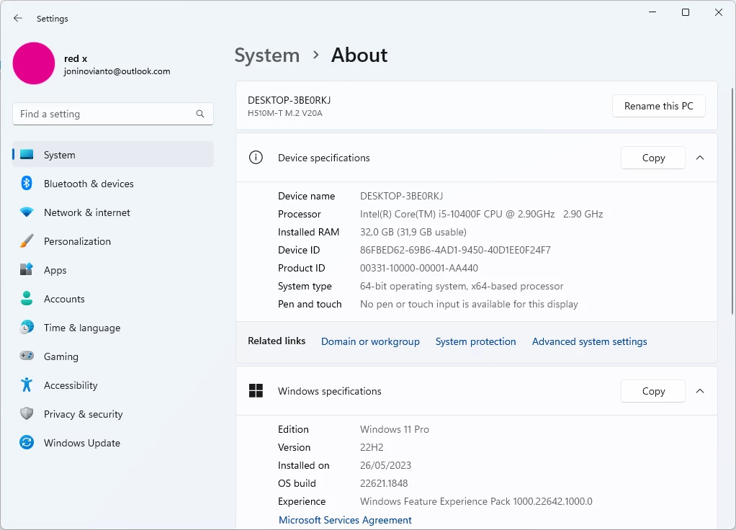Collapse the Windows specifications section
The width and height of the screenshot is (736, 530).
point(700,391)
